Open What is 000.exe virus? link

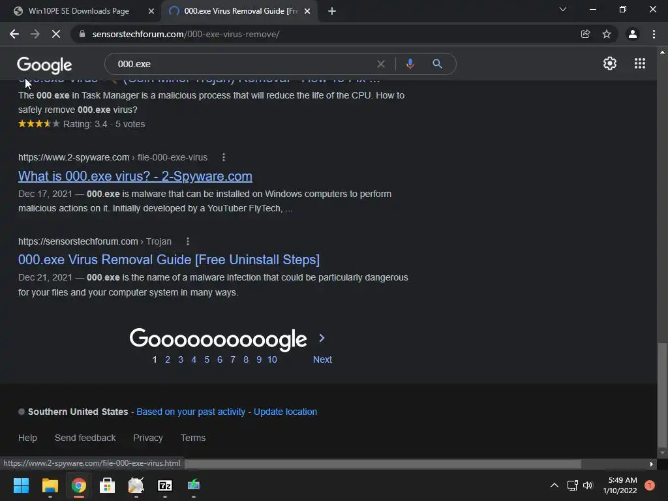(x=135, y=176)
